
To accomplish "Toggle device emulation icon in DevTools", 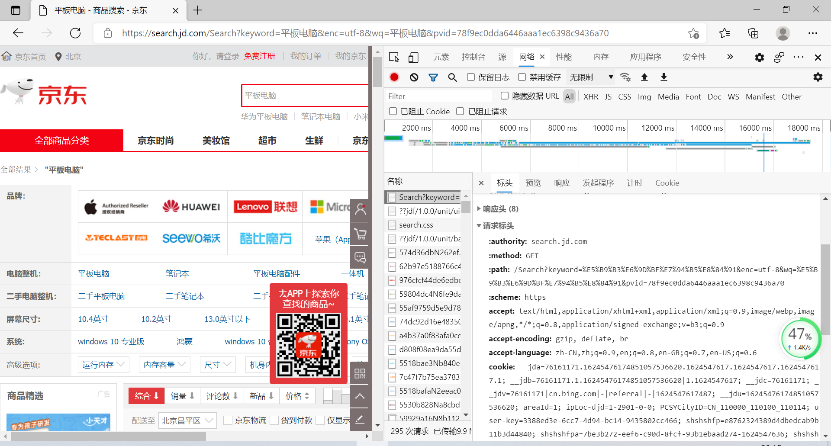I will (x=414, y=57).
